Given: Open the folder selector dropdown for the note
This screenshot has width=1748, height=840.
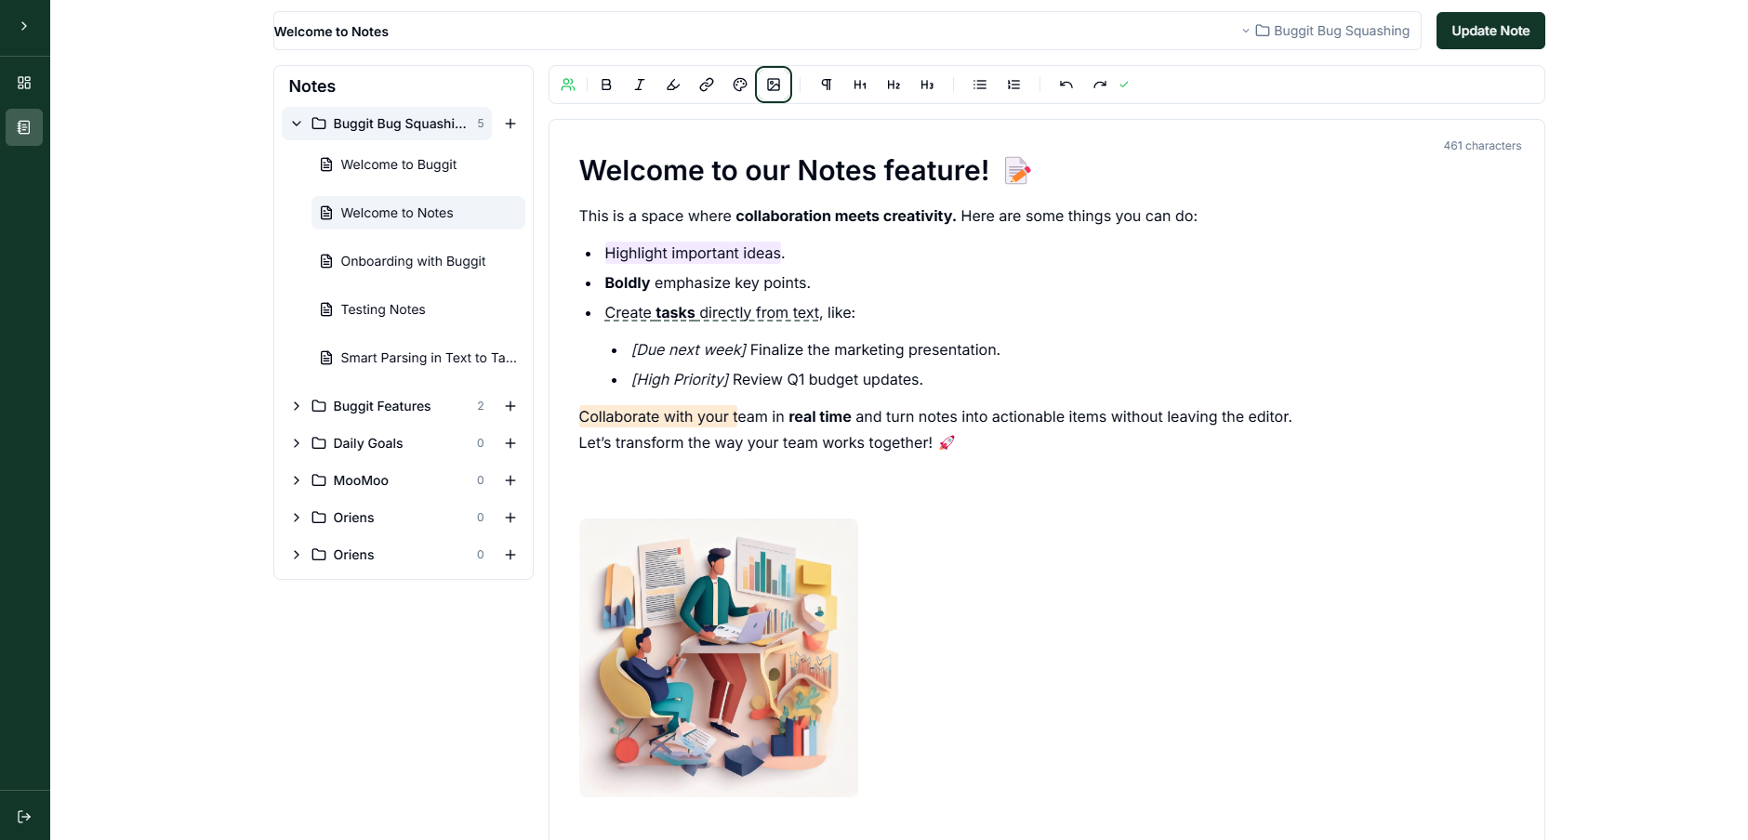Looking at the screenshot, I should tap(1327, 31).
